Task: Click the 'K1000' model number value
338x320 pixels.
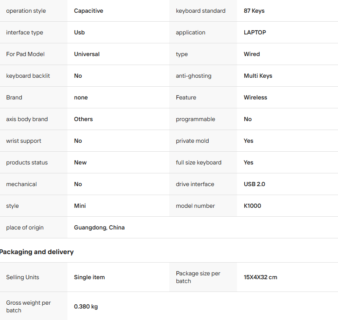Action: (252, 206)
